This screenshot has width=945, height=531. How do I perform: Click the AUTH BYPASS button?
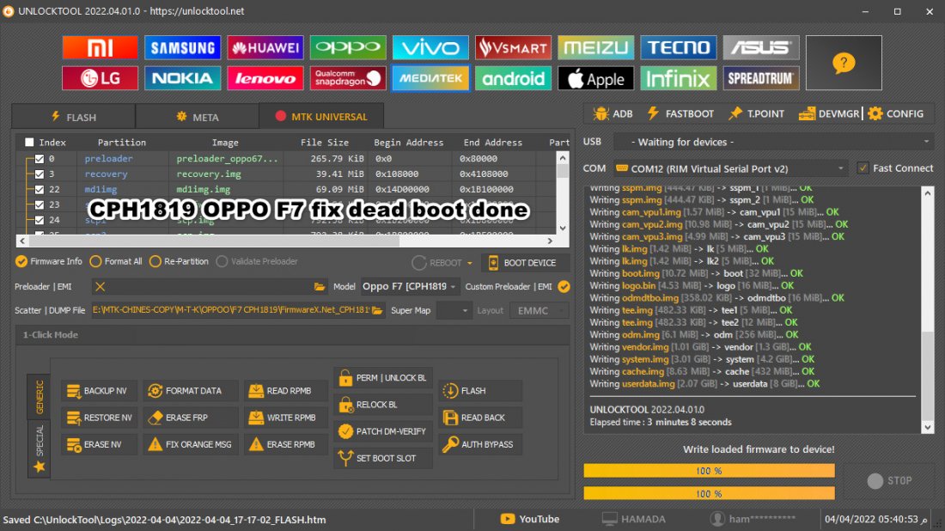[479, 444]
